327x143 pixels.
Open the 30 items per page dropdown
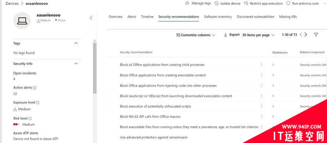(x=258, y=35)
